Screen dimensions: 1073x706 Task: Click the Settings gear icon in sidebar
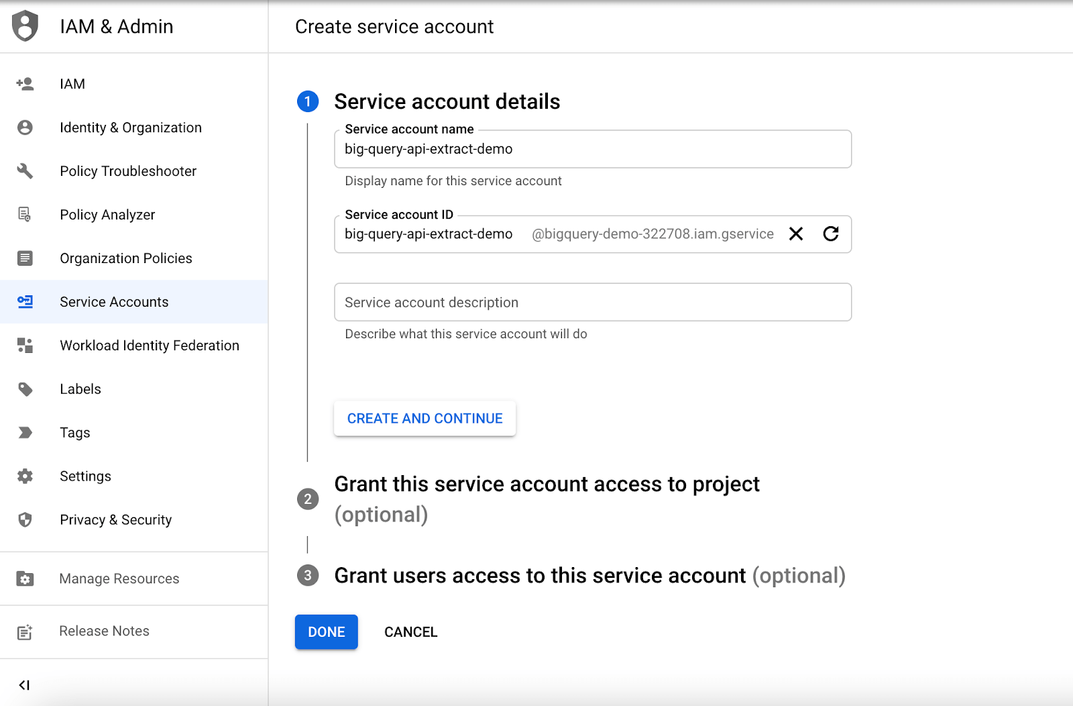pos(25,476)
